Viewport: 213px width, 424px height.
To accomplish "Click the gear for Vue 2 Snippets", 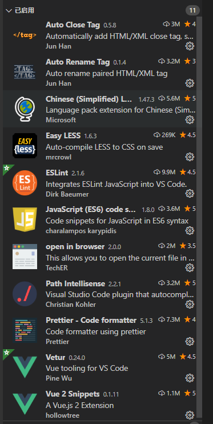I will pyautogui.click(x=190, y=415).
